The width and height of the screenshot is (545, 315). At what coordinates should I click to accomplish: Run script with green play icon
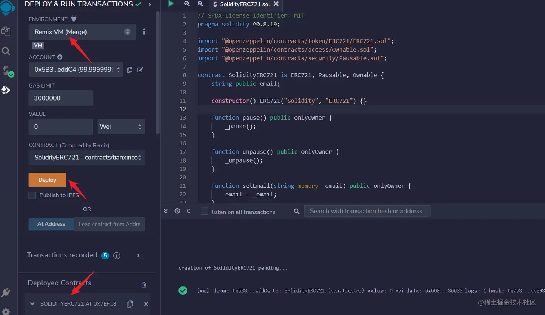pos(171,4)
